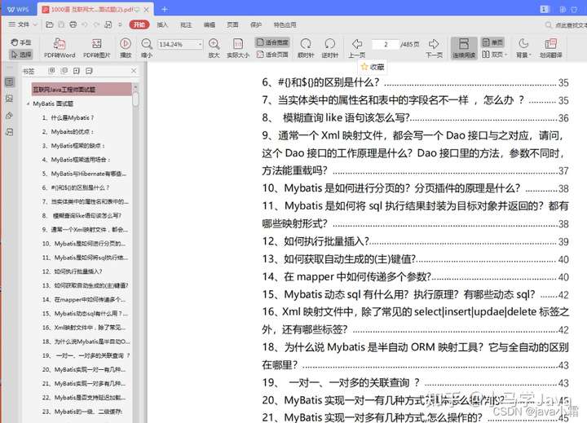The height and width of the screenshot is (423, 587).
Task: Open bookmark 6、#{}和${}的区别是什么？
Action: [76, 187]
